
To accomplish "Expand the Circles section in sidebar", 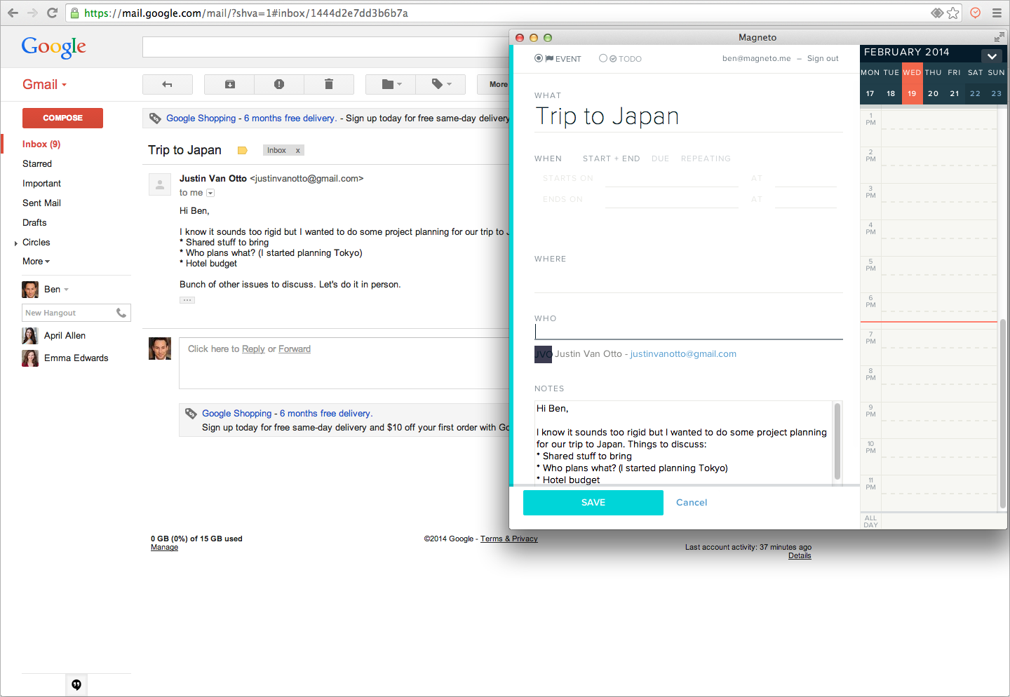I will pyautogui.click(x=16, y=243).
